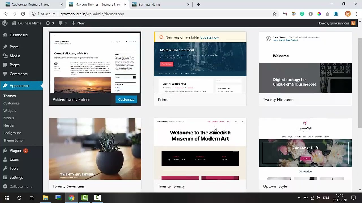Click the Primer theme name label
This screenshot has width=362, height=203.
coord(164,100)
